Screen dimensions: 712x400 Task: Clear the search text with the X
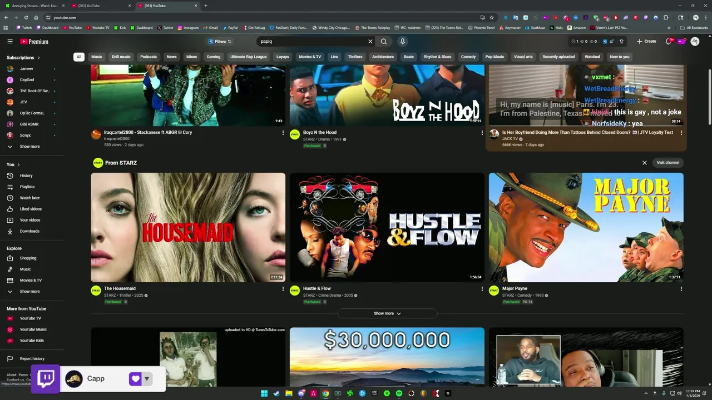tap(370, 41)
